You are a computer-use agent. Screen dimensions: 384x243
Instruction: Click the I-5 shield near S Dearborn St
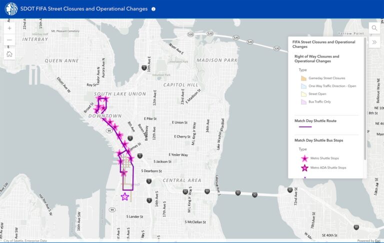[149, 181]
